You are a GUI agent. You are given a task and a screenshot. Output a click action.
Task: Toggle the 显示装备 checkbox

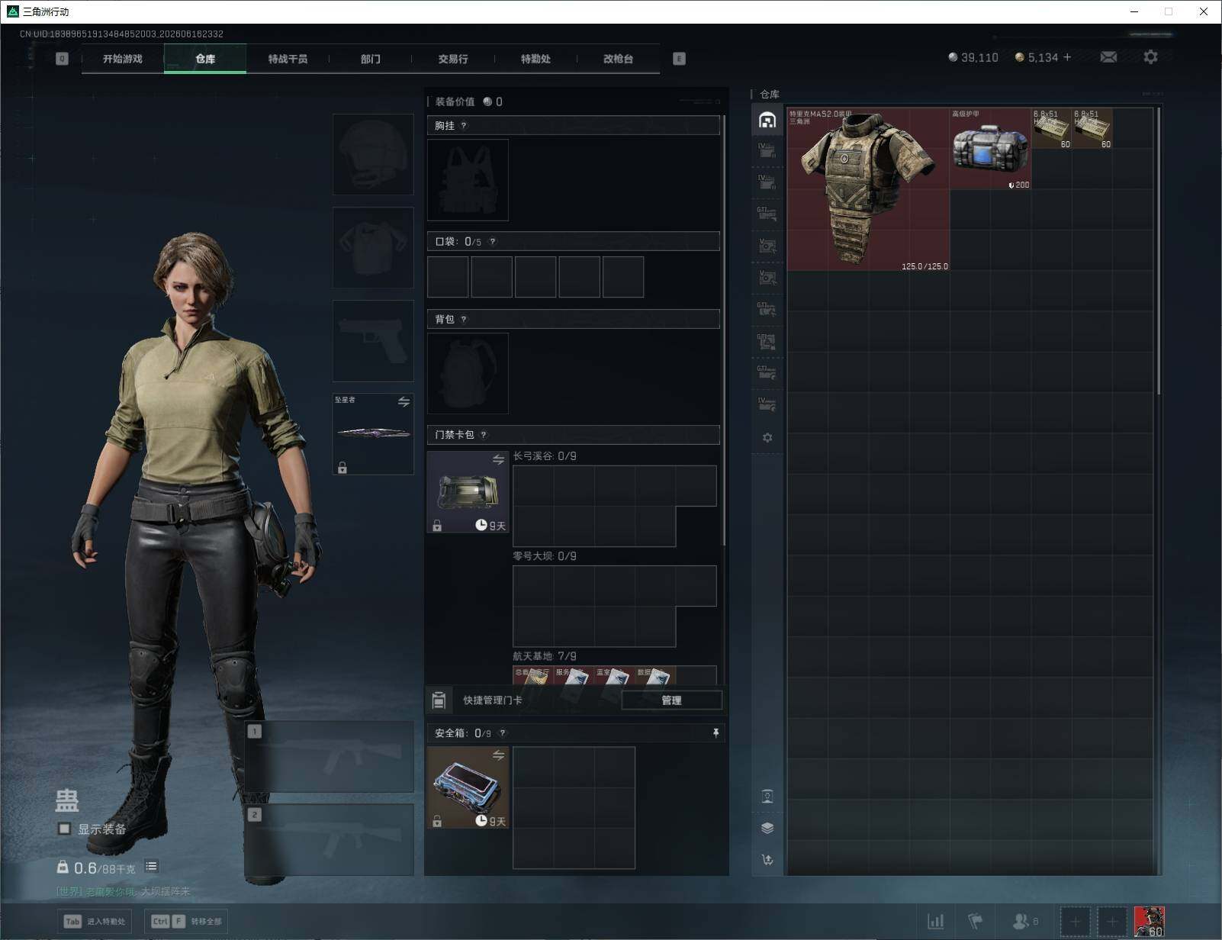point(65,829)
